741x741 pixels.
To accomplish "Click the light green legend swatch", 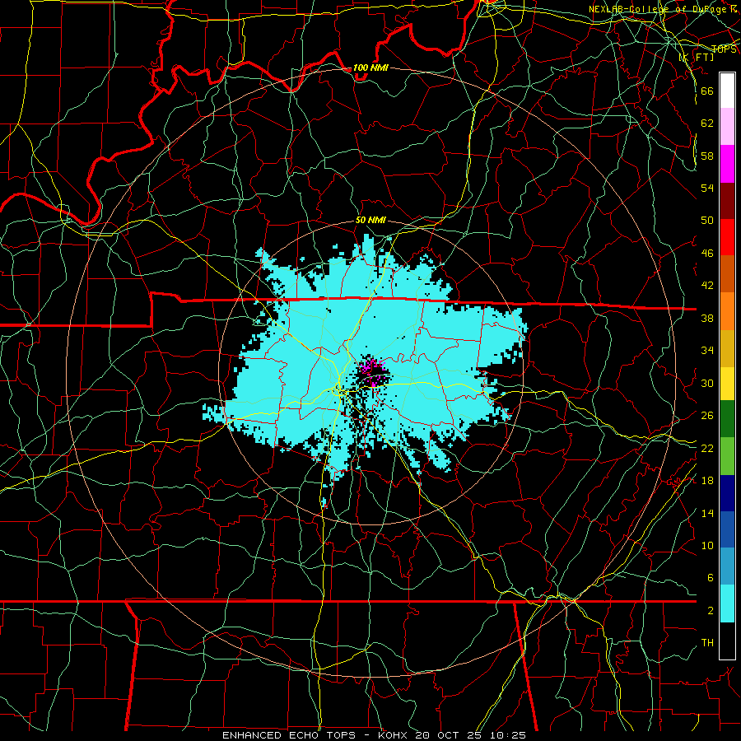I will 727,456.
